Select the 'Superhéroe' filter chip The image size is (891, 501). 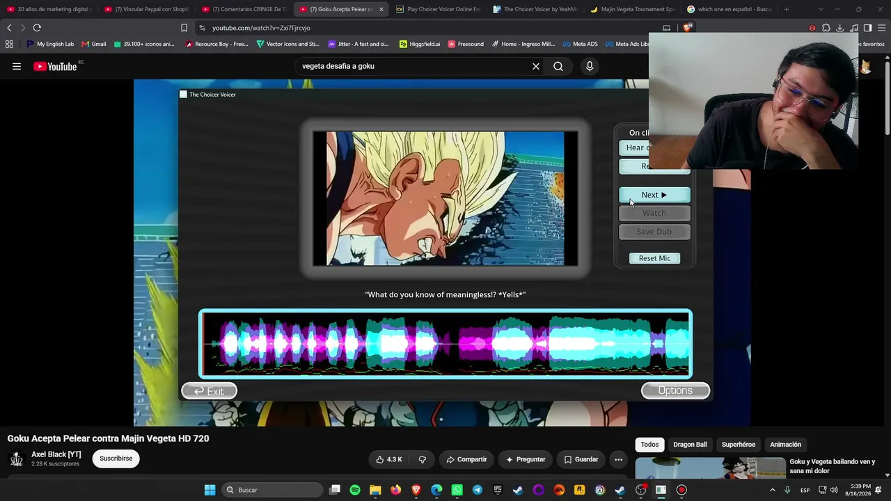coord(738,445)
